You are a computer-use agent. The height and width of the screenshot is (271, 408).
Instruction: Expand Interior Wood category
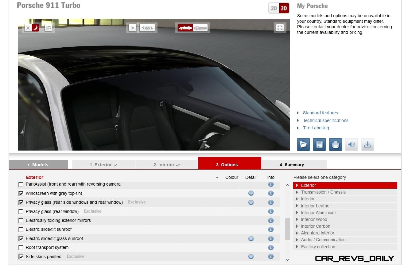(345, 219)
